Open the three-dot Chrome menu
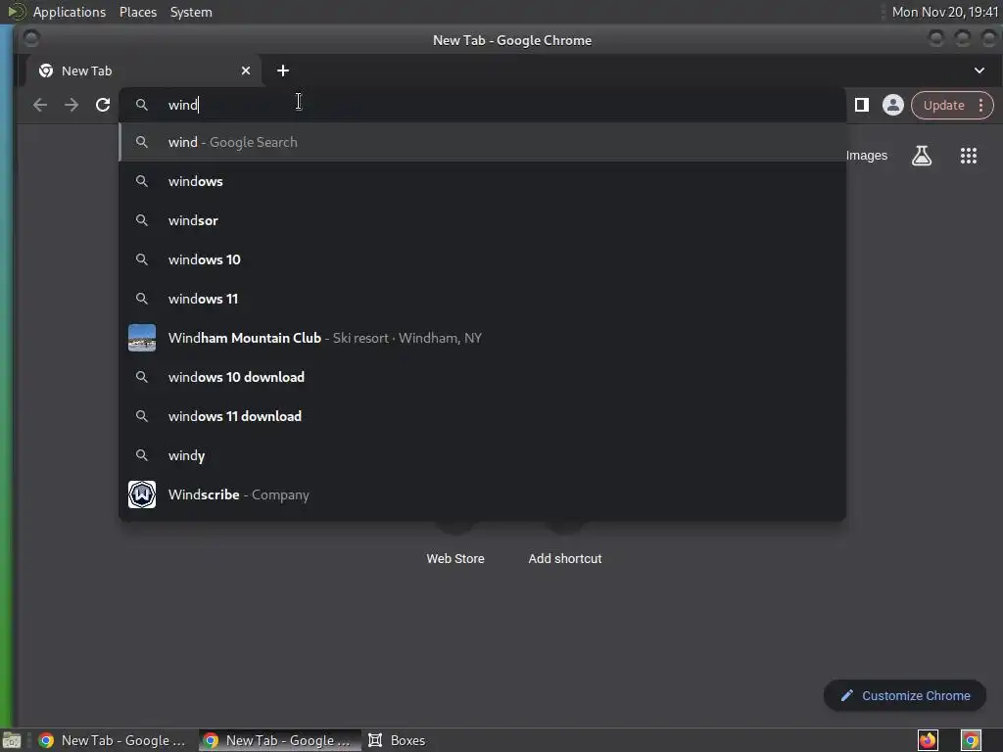The image size is (1003, 752). tap(980, 106)
